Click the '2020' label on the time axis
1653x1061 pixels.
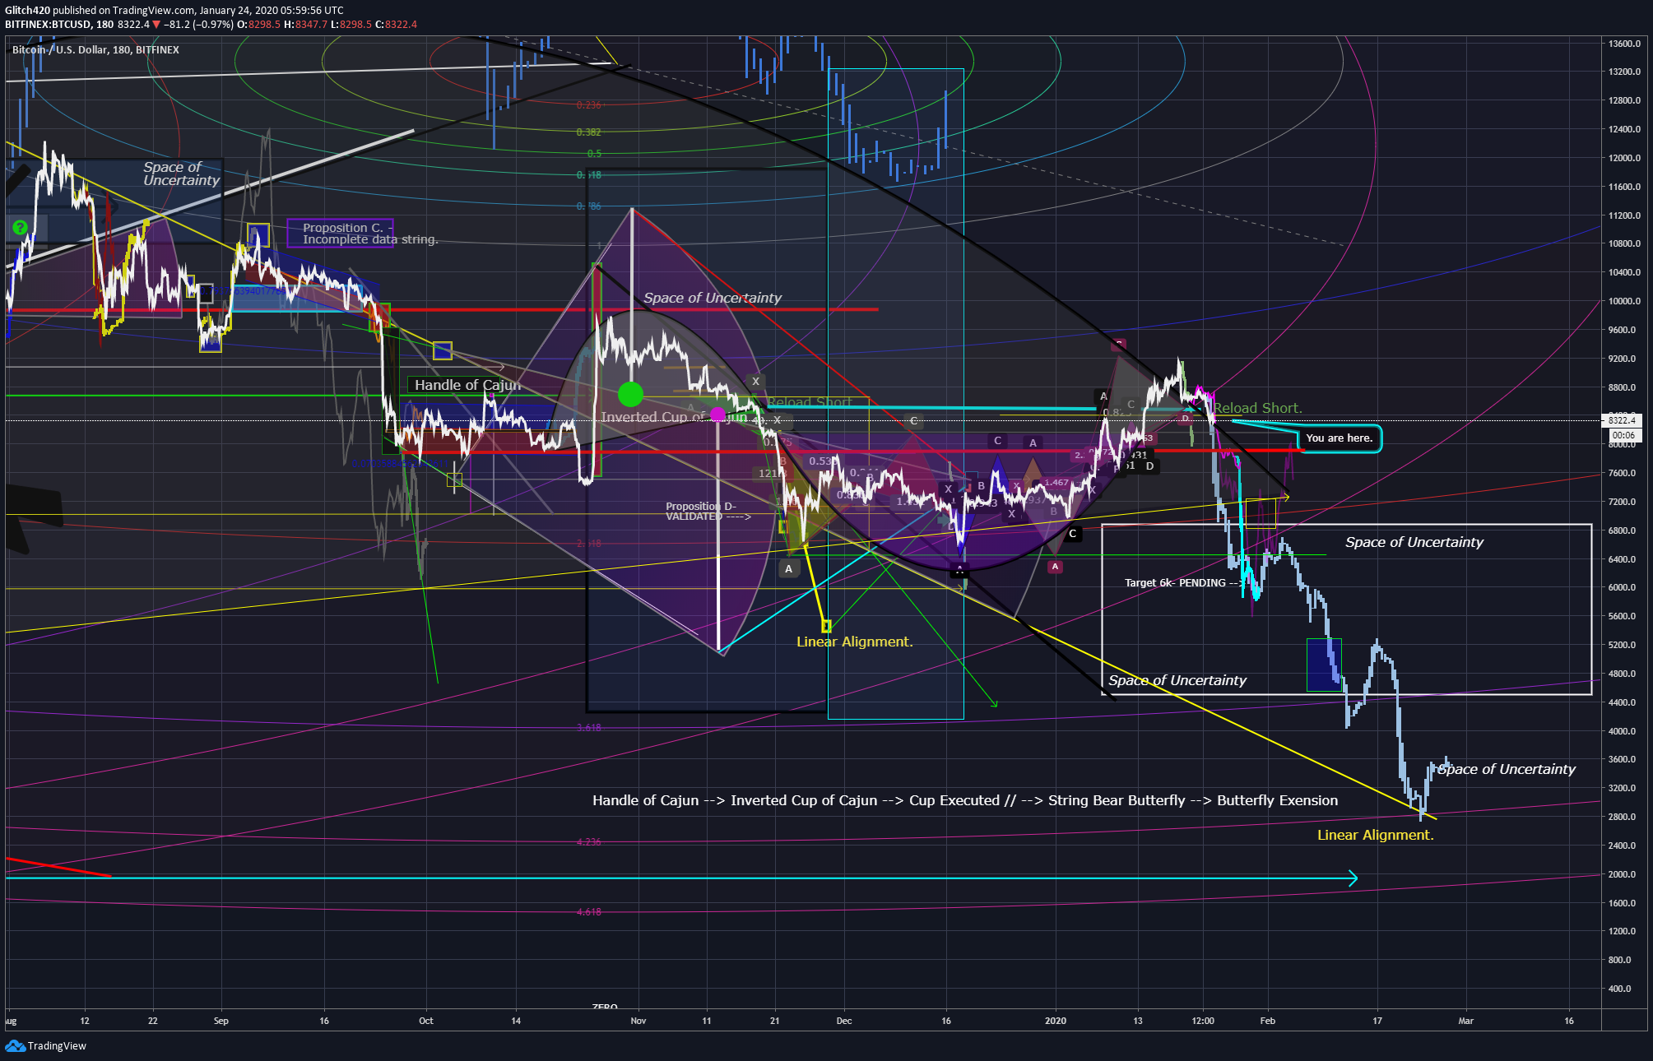click(1056, 1021)
